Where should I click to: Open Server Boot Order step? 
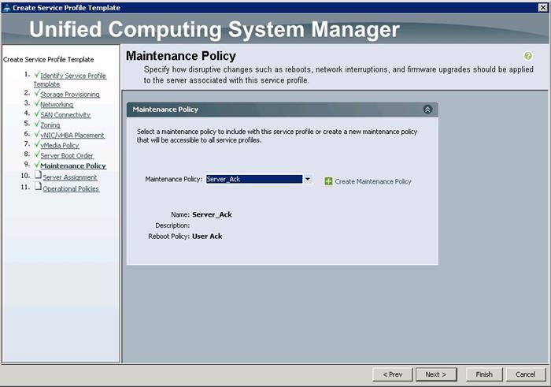pos(67,155)
